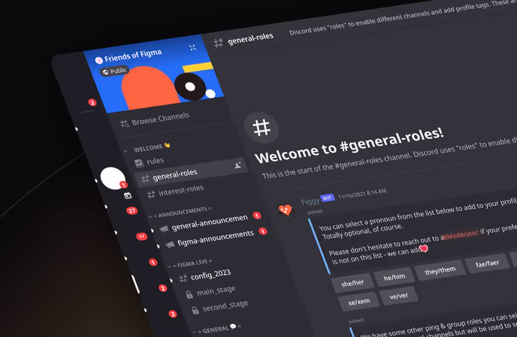Collapse the WELCOME category chevron
517x337 pixels.
tap(125, 151)
